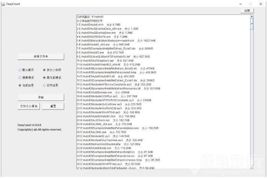
Task: Open the 说明 help button
Action: (247, 11)
